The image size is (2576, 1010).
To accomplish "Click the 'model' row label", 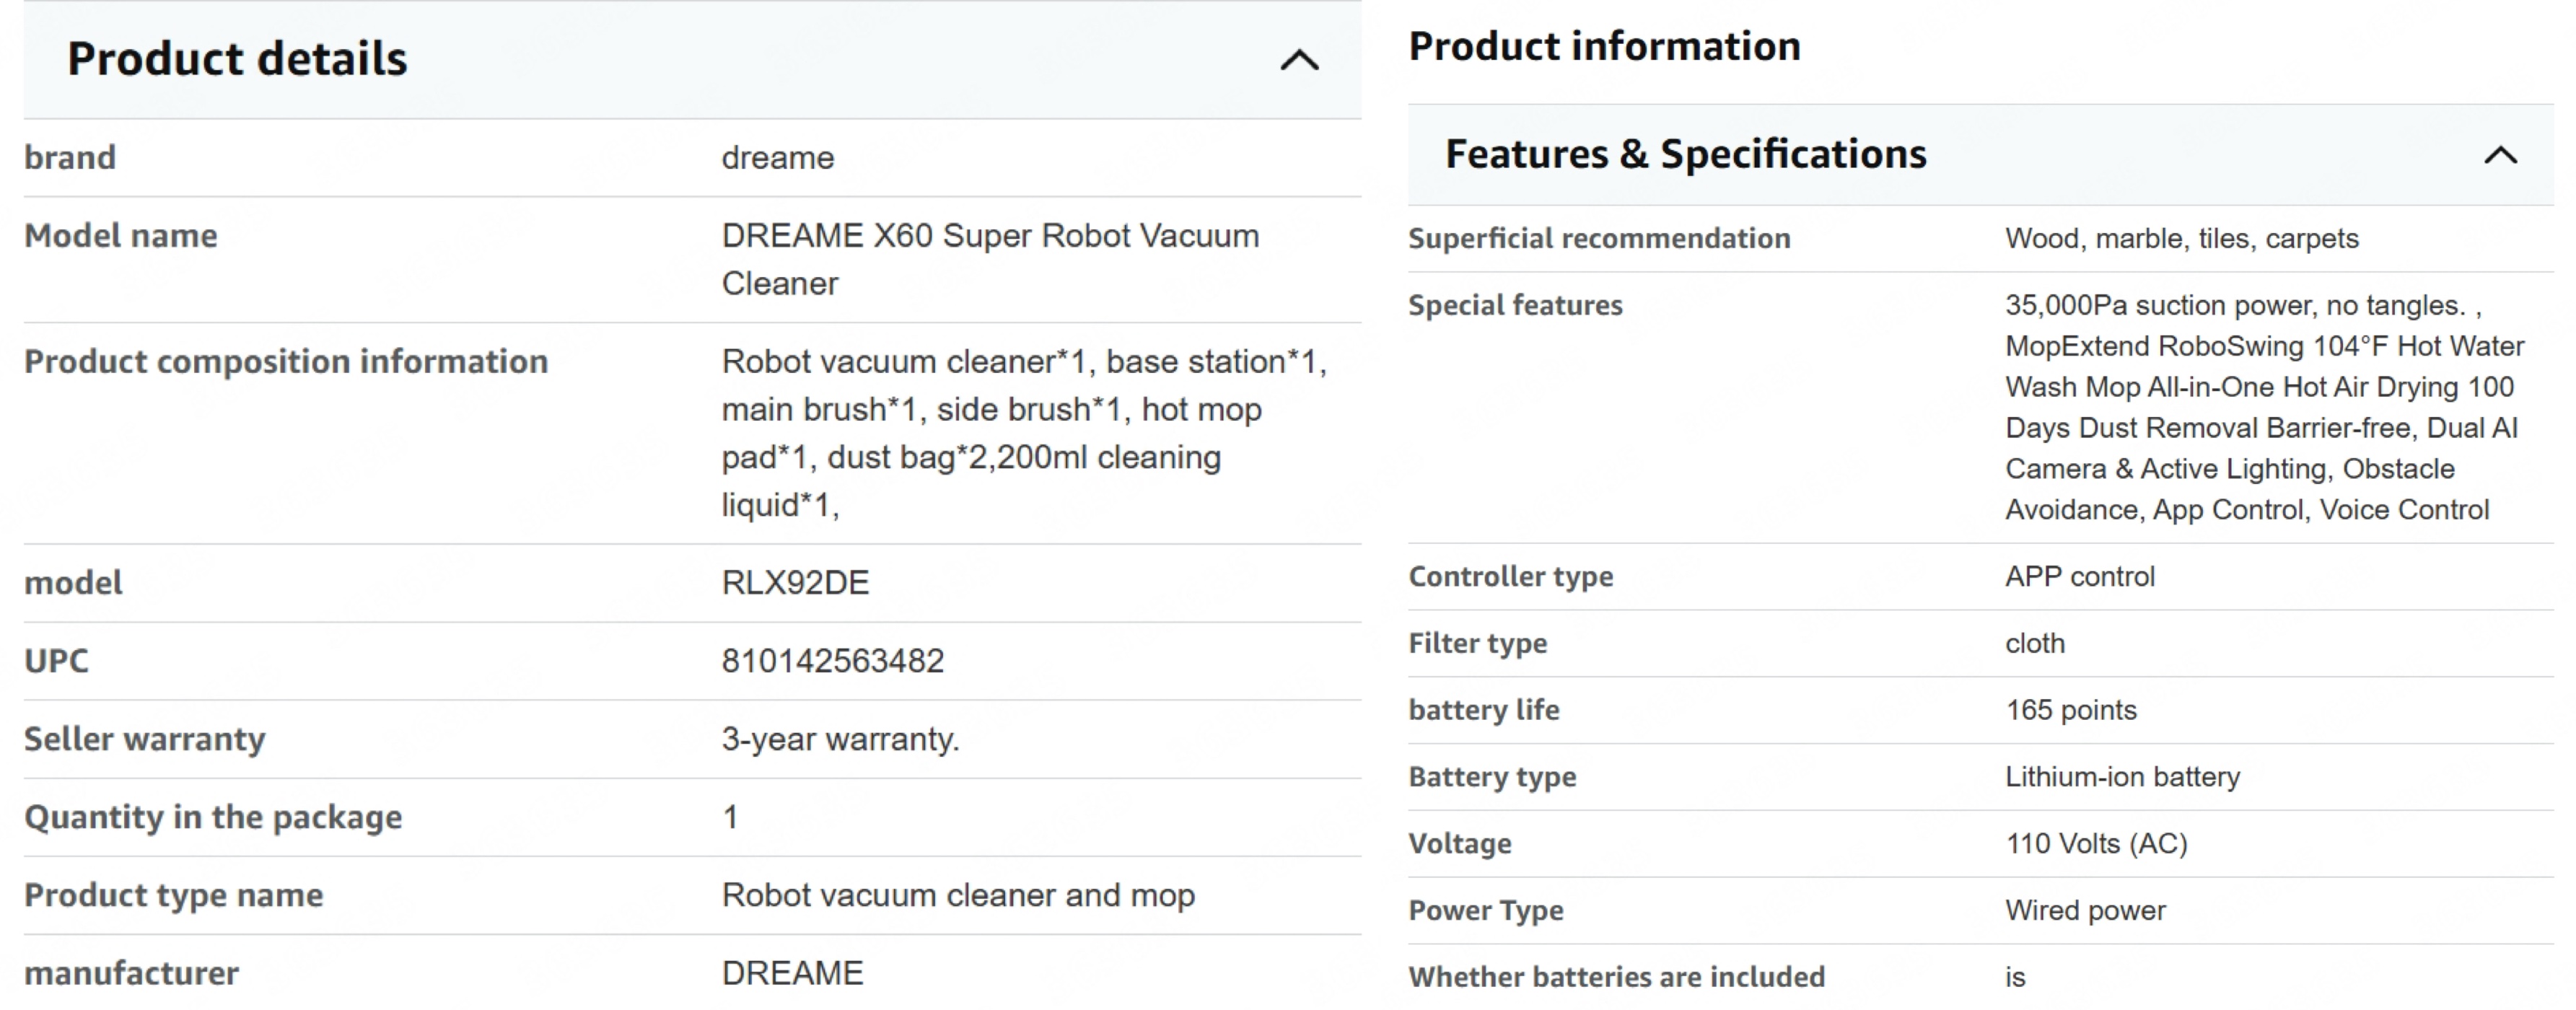I will click(73, 583).
